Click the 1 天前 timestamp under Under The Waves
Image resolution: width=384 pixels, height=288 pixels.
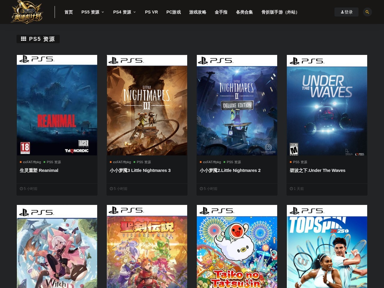pyautogui.click(x=299, y=189)
